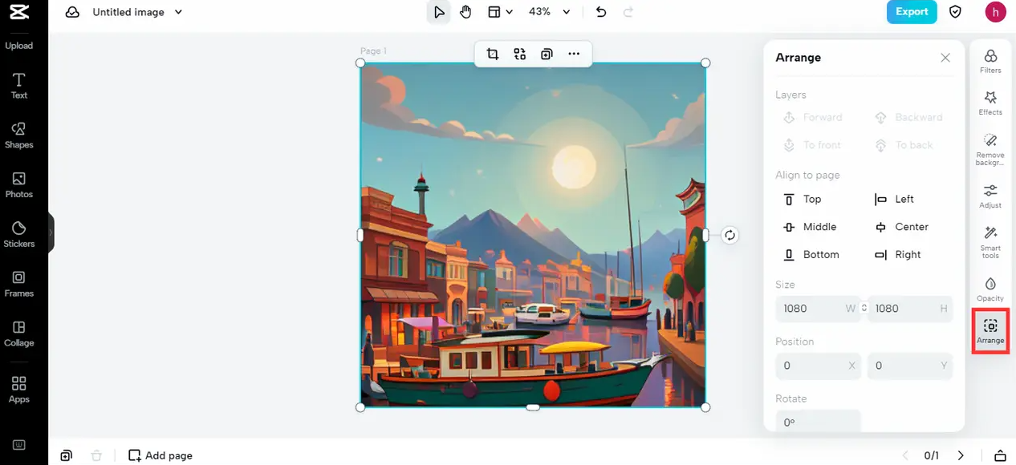1016x465 pixels.
Task: Go to next page arrow
Action: pyautogui.click(x=960, y=455)
